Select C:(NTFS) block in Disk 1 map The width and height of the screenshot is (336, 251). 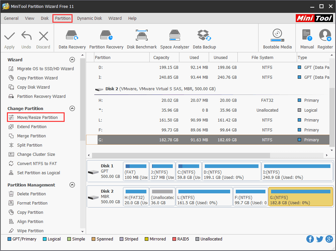[189, 171]
